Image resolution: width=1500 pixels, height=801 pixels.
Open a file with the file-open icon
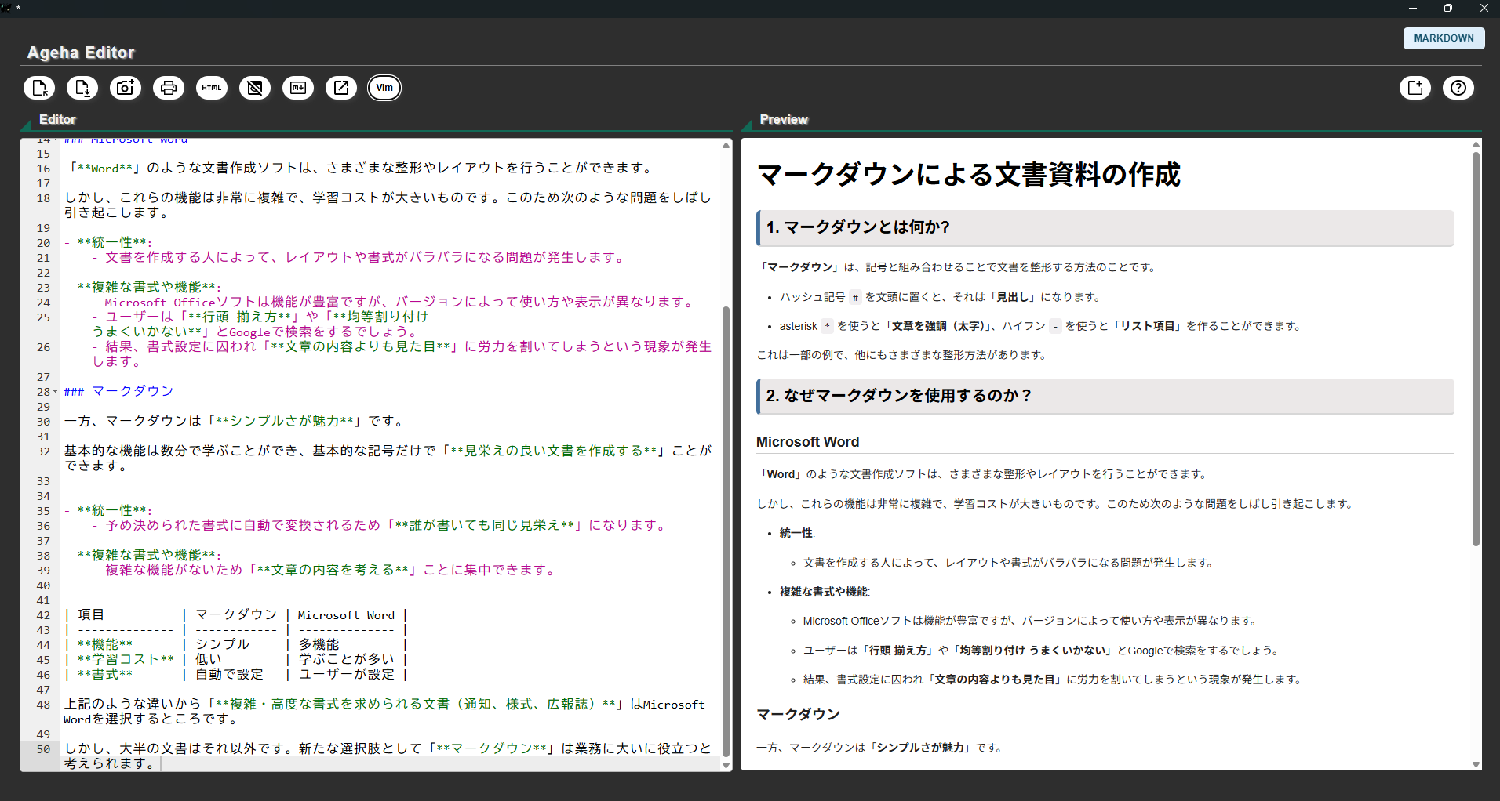pos(39,88)
